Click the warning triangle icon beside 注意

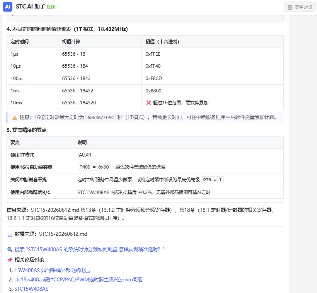point(15,118)
